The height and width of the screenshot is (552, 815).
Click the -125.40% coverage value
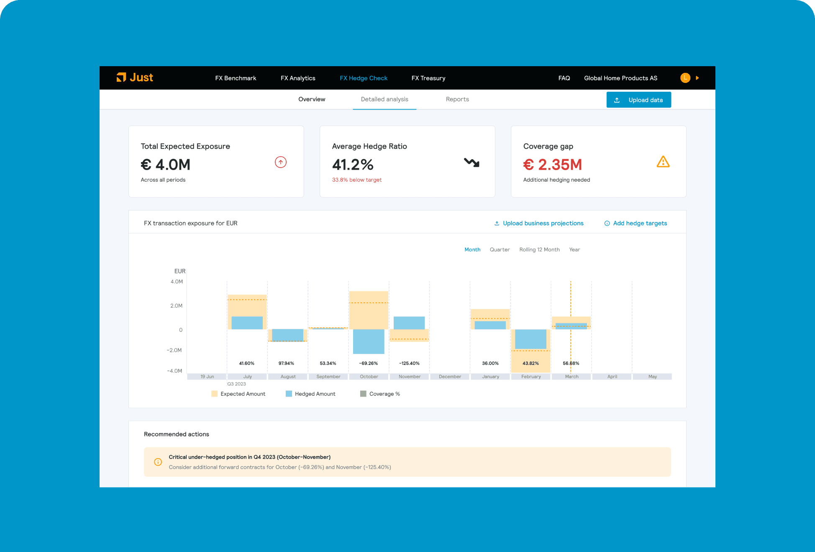[409, 363]
